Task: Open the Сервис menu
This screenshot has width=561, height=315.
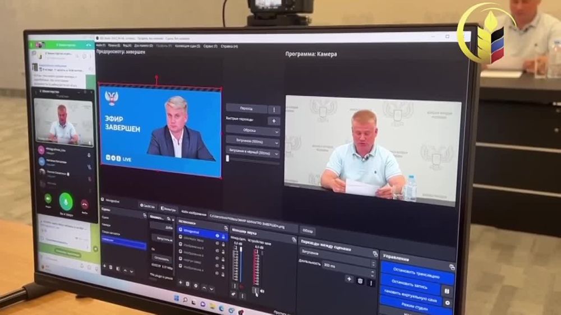Action: 210,46
